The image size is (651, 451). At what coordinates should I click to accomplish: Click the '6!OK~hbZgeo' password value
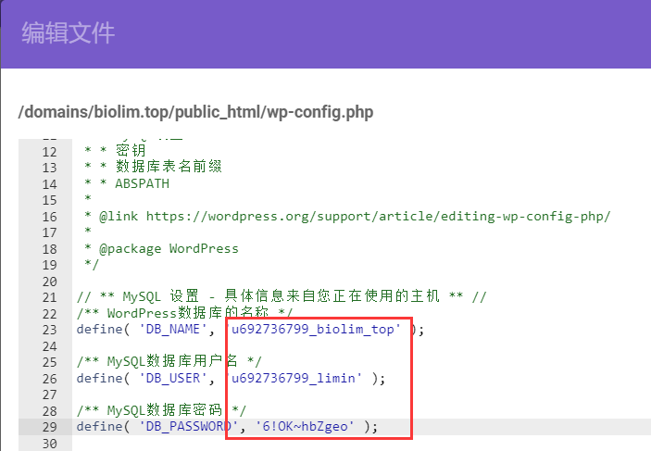tap(306, 427)
